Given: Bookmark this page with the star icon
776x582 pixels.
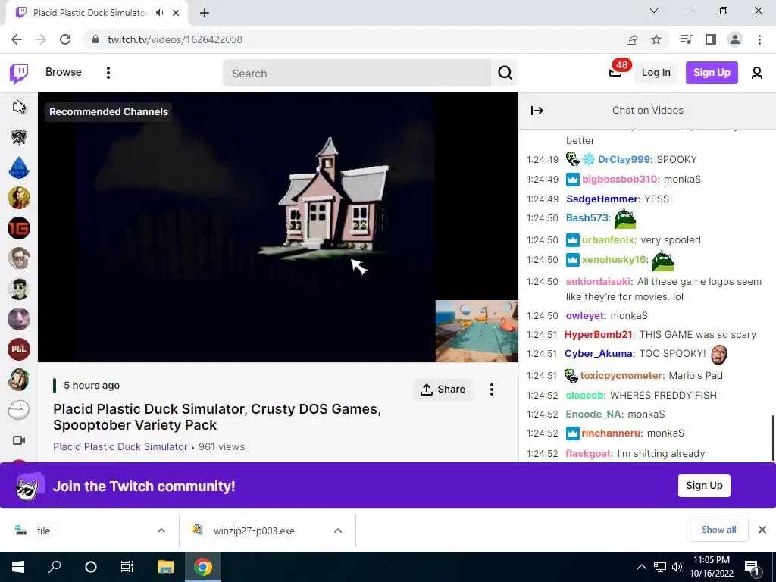Looking at the screenshot, I should (x=656, y=39).
